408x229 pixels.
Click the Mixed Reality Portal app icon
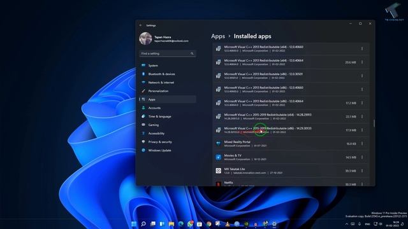(x=218, y=144)
